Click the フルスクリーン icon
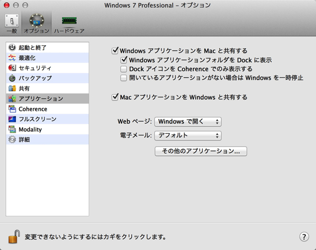The height and width of the screenshot is (250, 316). coord(12,119)
